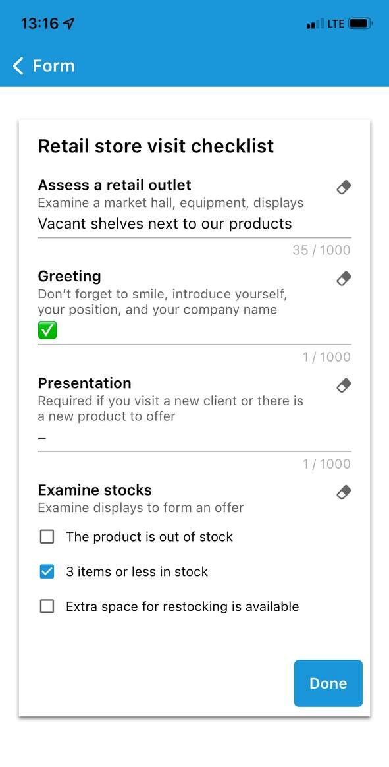Image resolution: width=389 pixels, height=767 pixels.
Task: Enable 'Extra space for restocking is available'
Action: (47, 607)
